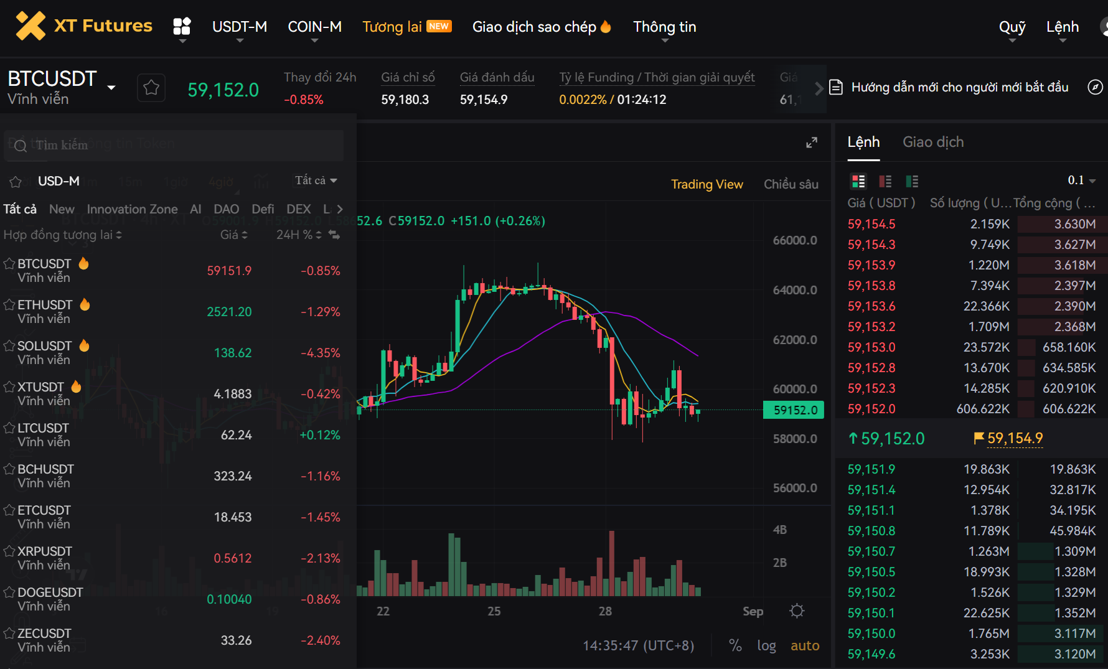The width and height of the screenshot is (1108, 669).
Task: Sort list by 24H % column
Action: [x=299, y=235]
